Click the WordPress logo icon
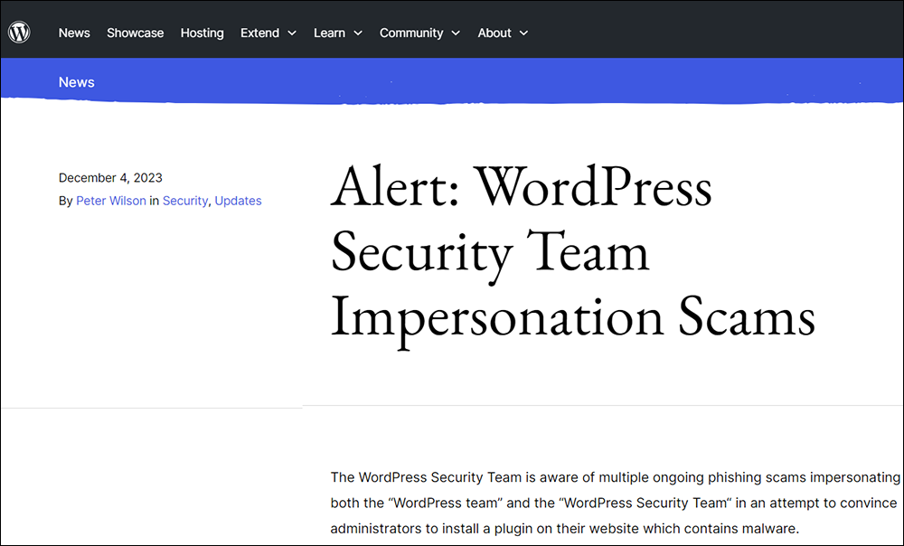 [x=19, y=33]
